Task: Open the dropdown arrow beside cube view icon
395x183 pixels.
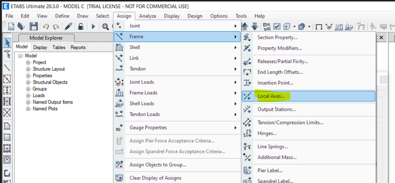Action: (x=294, y=26)
